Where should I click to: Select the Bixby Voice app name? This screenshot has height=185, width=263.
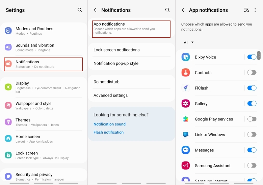(205, 57)
